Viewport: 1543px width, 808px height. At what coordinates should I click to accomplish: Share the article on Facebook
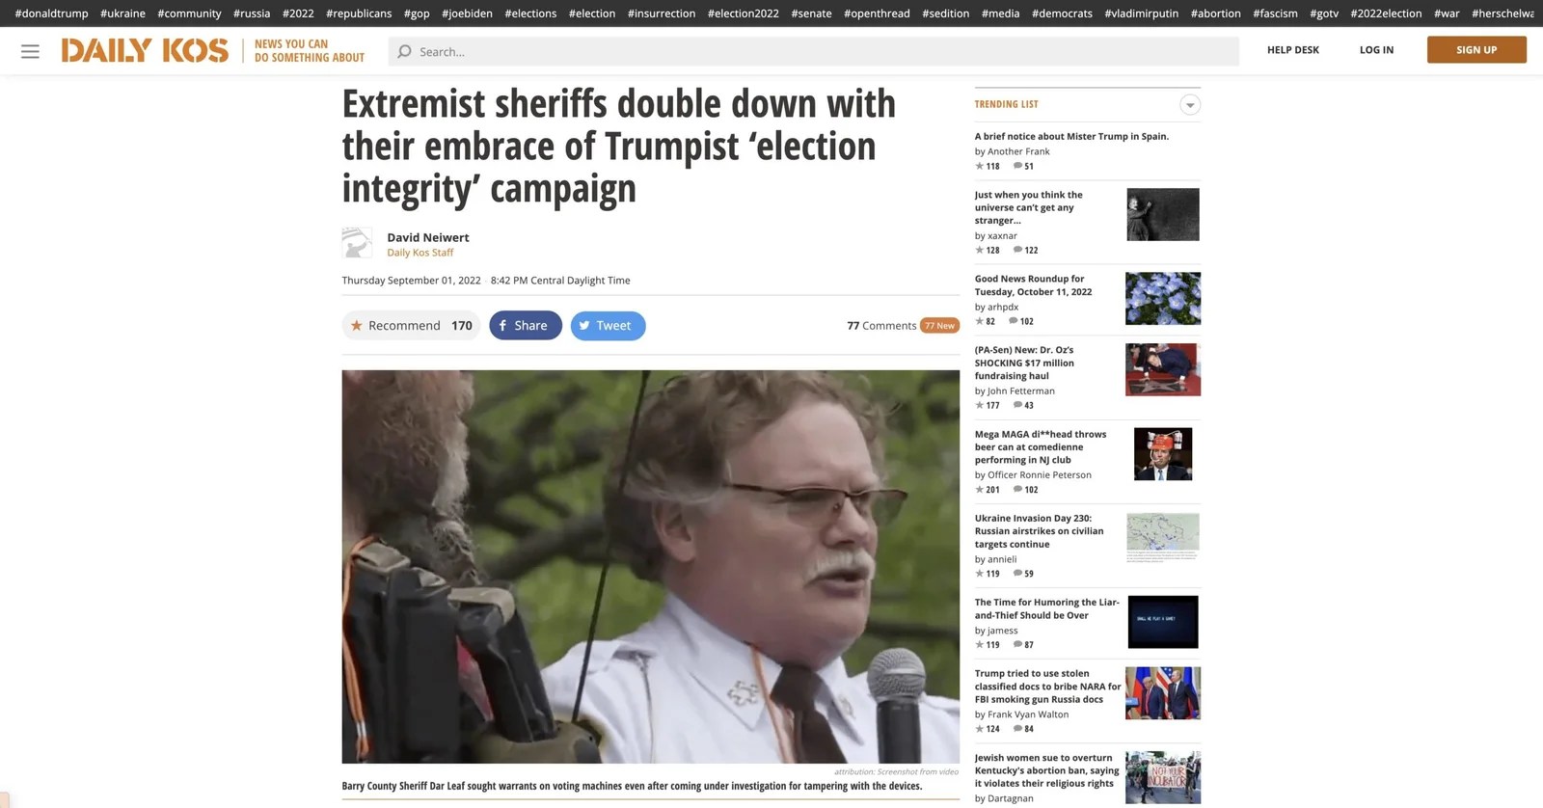(526, 326)
